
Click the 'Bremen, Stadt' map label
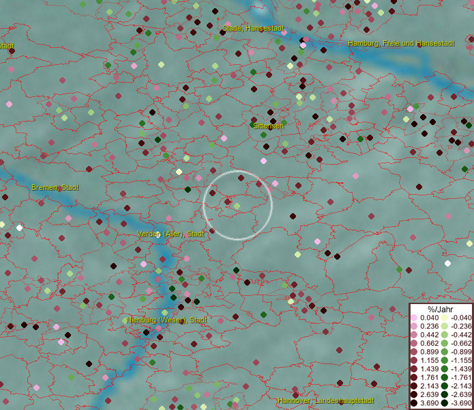[x=55, y=187]
